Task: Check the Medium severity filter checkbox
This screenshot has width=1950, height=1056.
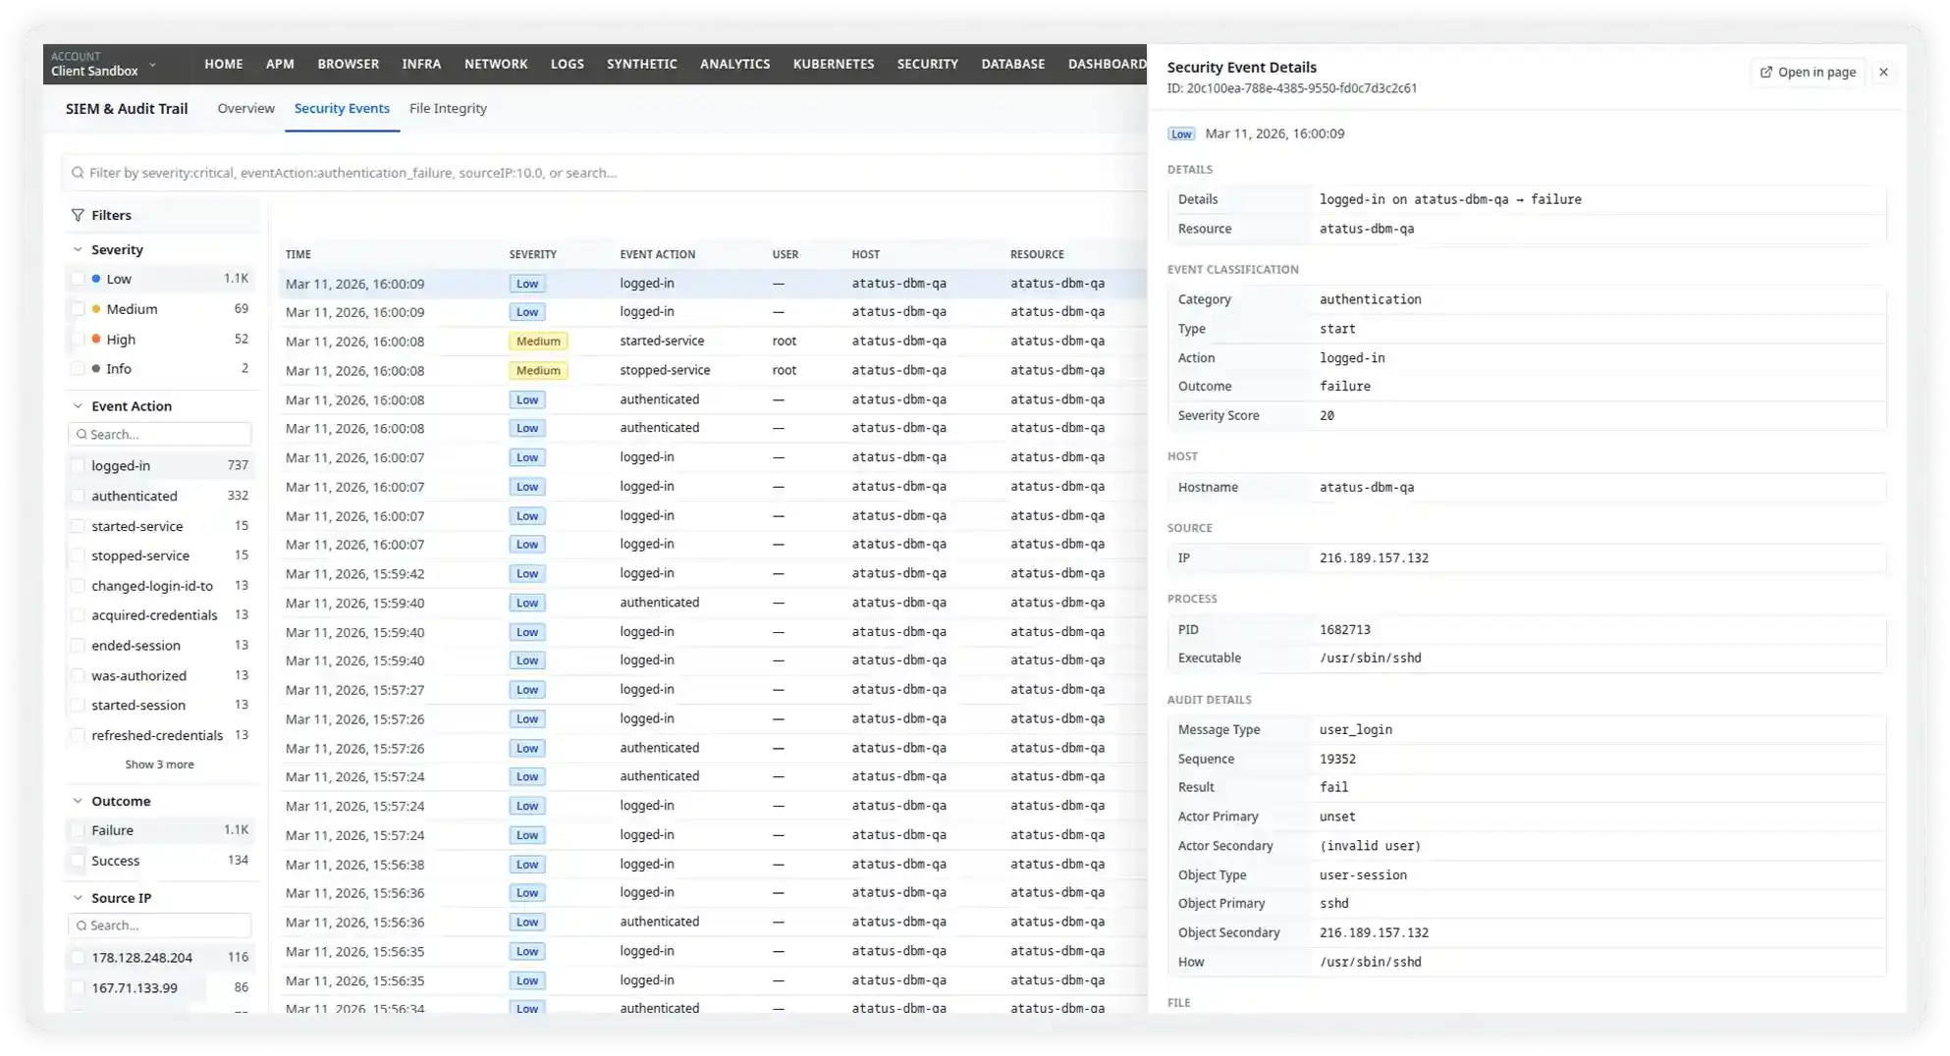Action: coord(79,308)
